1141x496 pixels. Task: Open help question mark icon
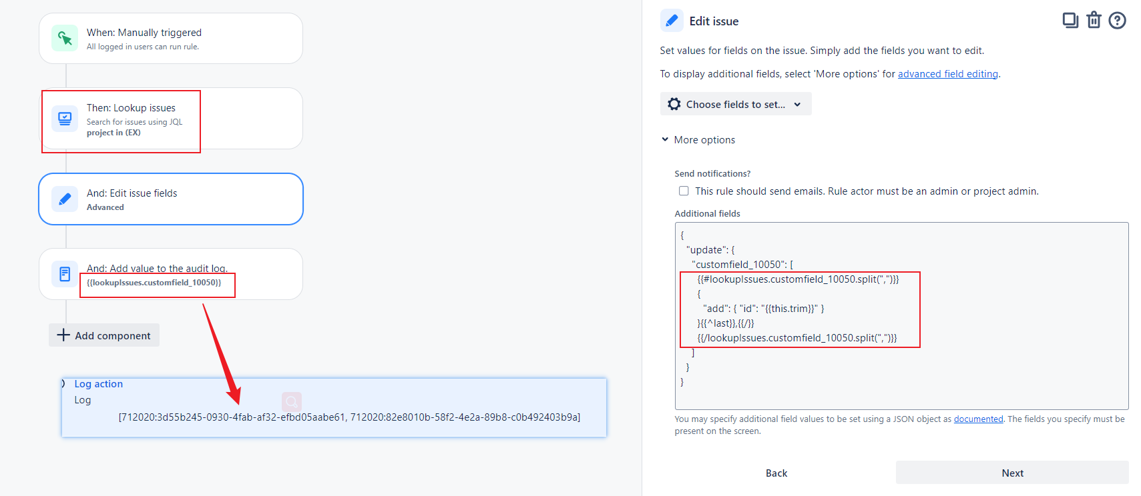[x=1117, y=21]
